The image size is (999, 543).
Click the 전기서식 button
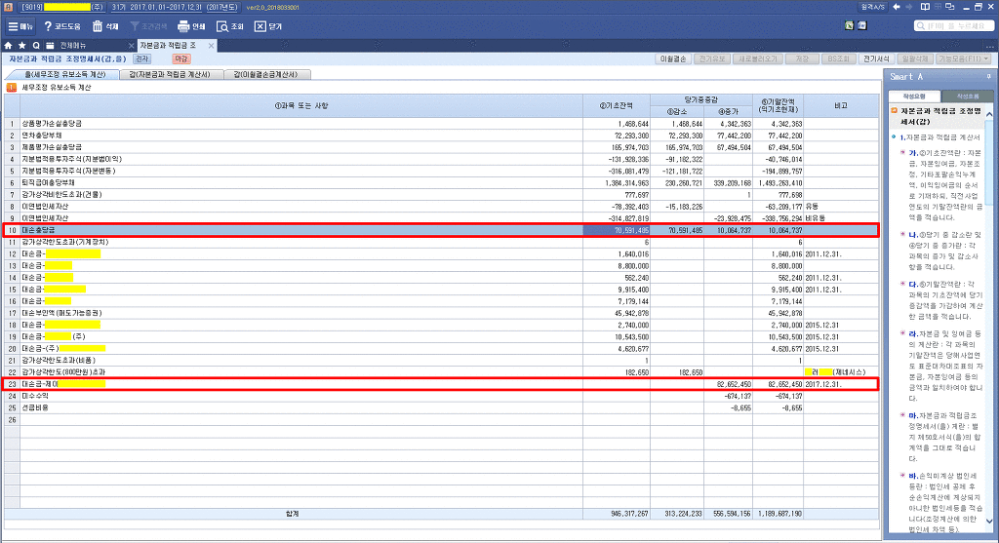coord(874,59)
